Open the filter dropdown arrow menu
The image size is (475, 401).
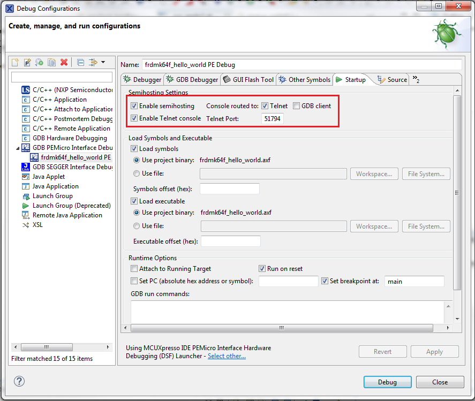103,63
